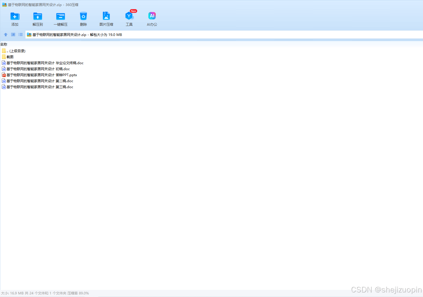This screenshot has height=297, width=423.
Task: Click the status bar size and compression info
Action: tap(45, 293)
